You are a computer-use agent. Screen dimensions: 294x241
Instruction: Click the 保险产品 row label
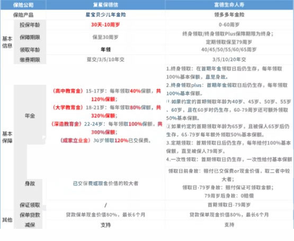(23, 15)
